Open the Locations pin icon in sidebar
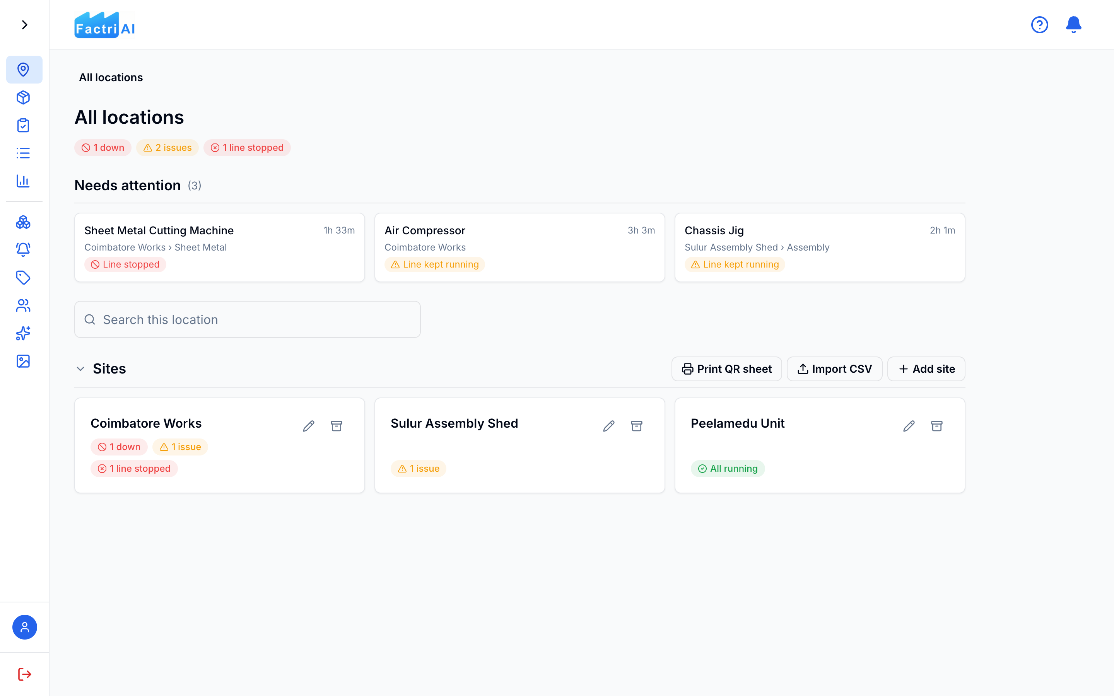This screenshot has height=696, width=1114. click(24, 70)
